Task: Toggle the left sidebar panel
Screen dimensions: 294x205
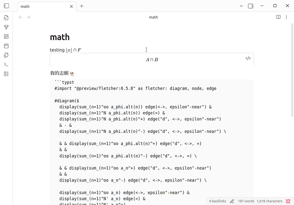Action: [6, 6]
